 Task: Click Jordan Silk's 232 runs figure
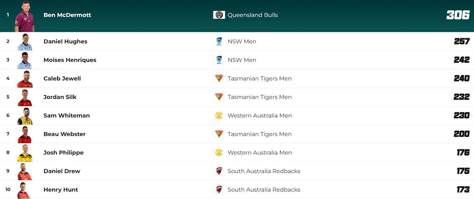[462, 97]
